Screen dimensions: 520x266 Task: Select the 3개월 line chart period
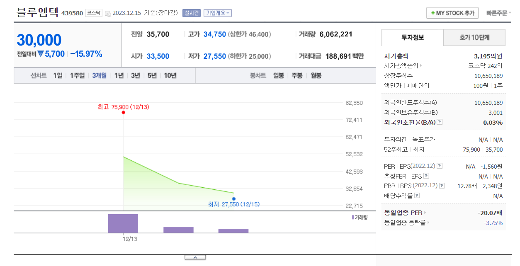coord(99,75)
